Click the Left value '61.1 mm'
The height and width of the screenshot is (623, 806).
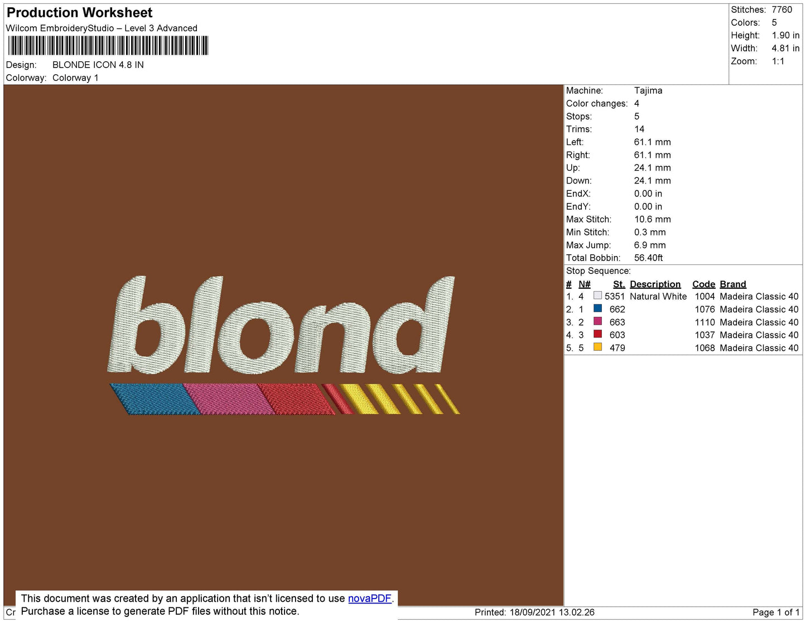653,142
